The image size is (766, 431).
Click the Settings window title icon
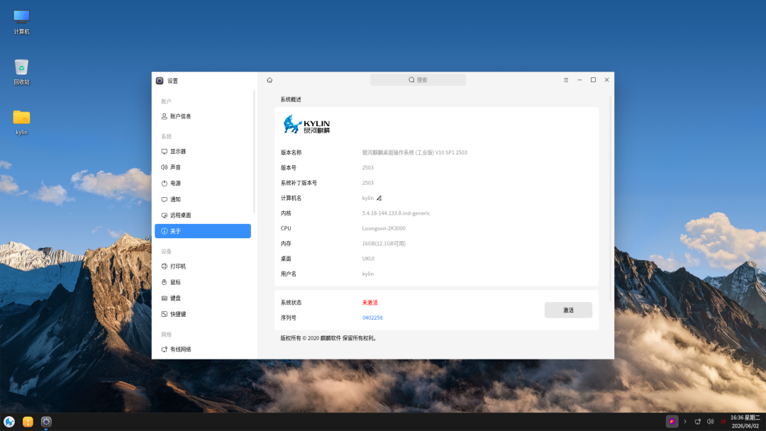160,81
